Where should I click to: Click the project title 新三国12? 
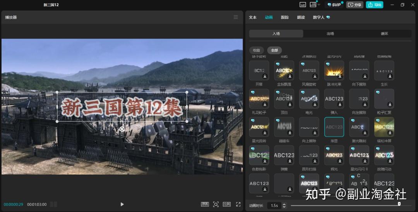pos(51,5)
